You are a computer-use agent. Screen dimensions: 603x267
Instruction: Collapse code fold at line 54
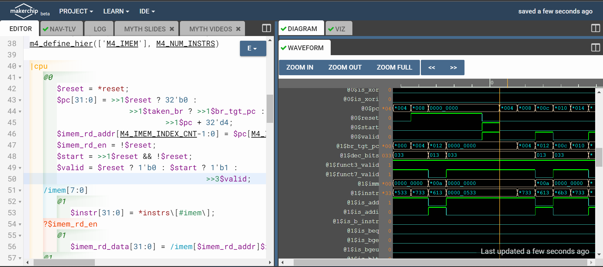[x=20, y=224]
